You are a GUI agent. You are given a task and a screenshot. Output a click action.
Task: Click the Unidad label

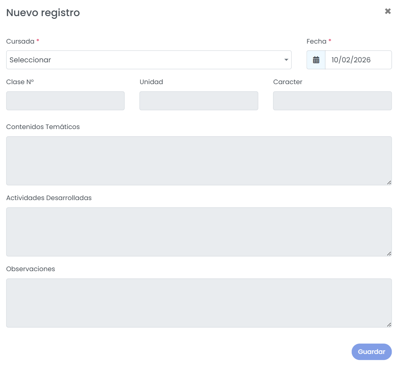point(151,82)
